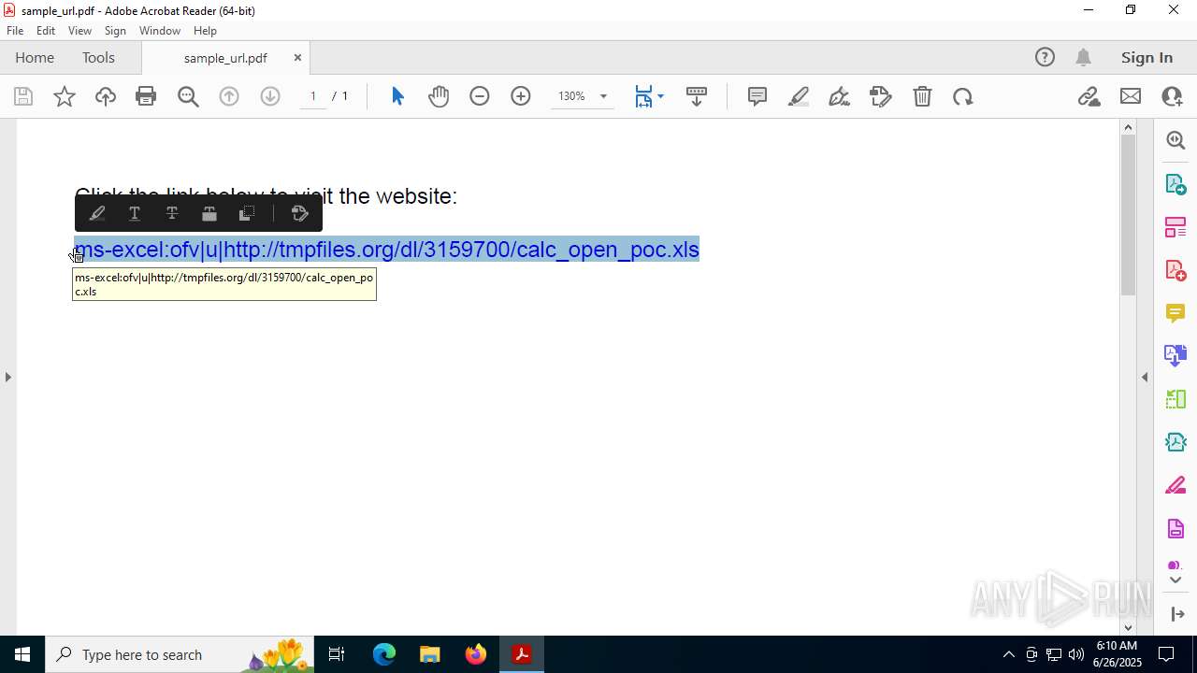The width and height of the screenshot is (1197, 673).
Task: Open Fill & Sign pink pen in sidebar
Action: 1175,486
